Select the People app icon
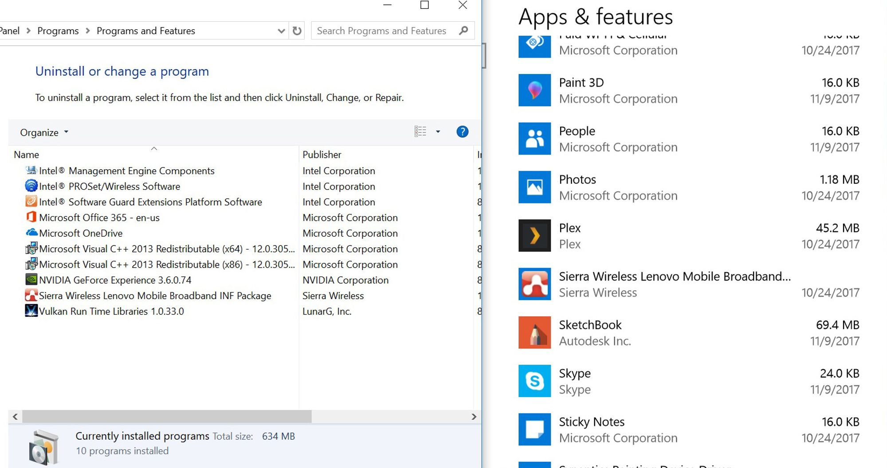Viewport: 887px width, 468px height. pyautogui.click(x=534, y=139)
